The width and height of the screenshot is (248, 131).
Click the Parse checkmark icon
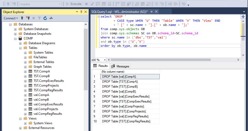point(92,4)
